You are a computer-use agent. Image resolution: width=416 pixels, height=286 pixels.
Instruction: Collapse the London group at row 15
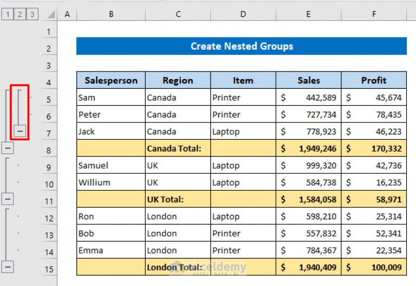pyautogui.click(x=8, y=267)
